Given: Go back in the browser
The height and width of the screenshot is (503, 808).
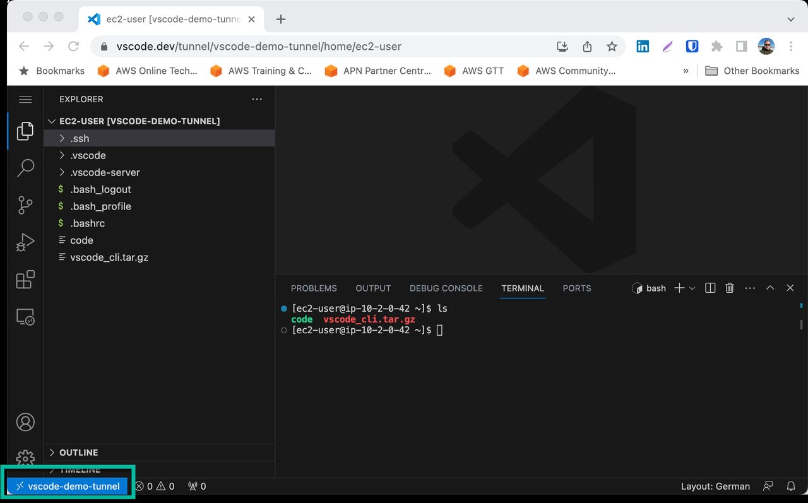Looking at the screenshot, I should (24, 46).
